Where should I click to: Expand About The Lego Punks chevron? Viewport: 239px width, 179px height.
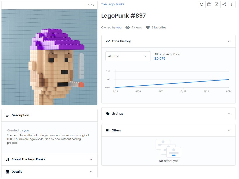coord(91,159)
